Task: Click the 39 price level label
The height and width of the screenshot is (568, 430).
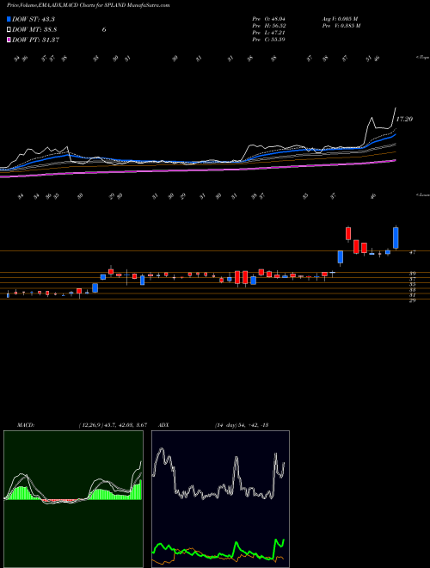Action: (x=412, y=274)
